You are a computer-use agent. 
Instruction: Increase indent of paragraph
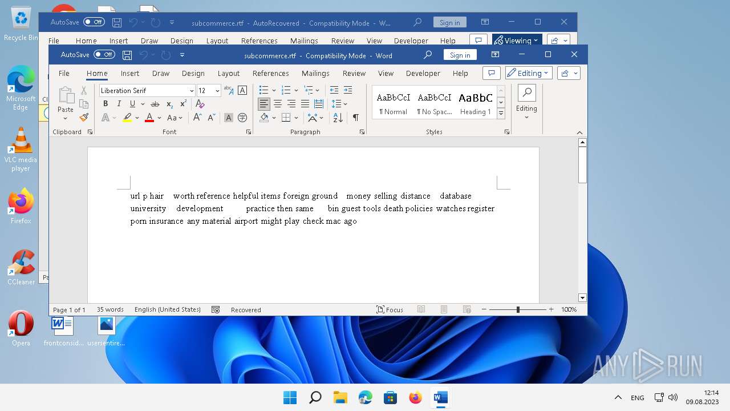coord(348,90)
